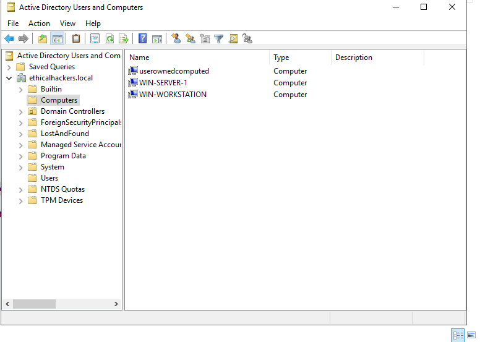
Task: Refresh the view using toolbar icon
Action: (109, 38)
